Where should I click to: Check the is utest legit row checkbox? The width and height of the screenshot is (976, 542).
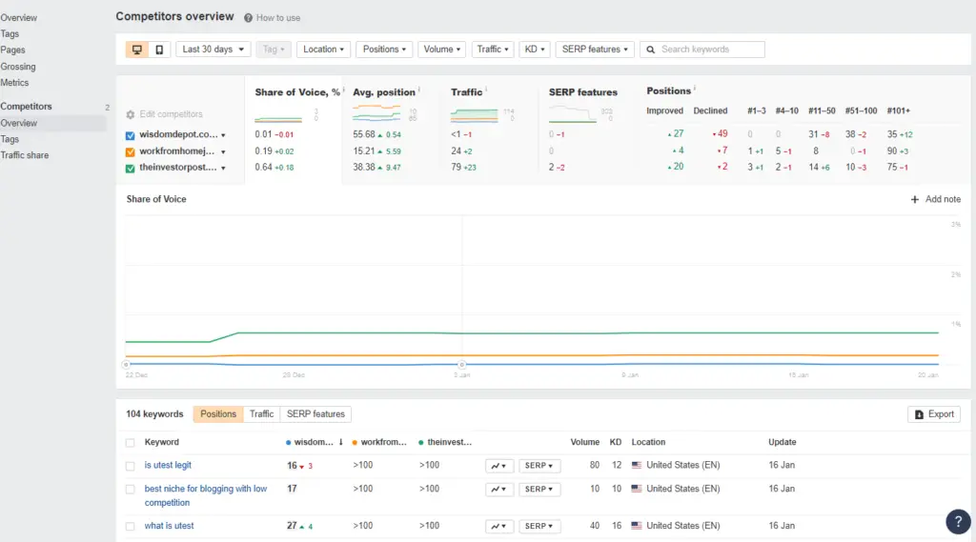click(x=130, y=466)
